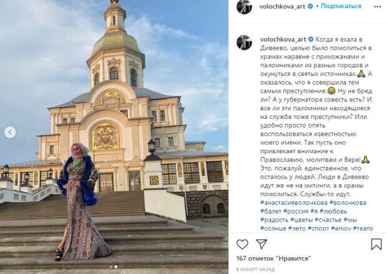Viewport: 387px width, 274px height.
Task: Open hashtag #радость
Action: coord(274,220)
